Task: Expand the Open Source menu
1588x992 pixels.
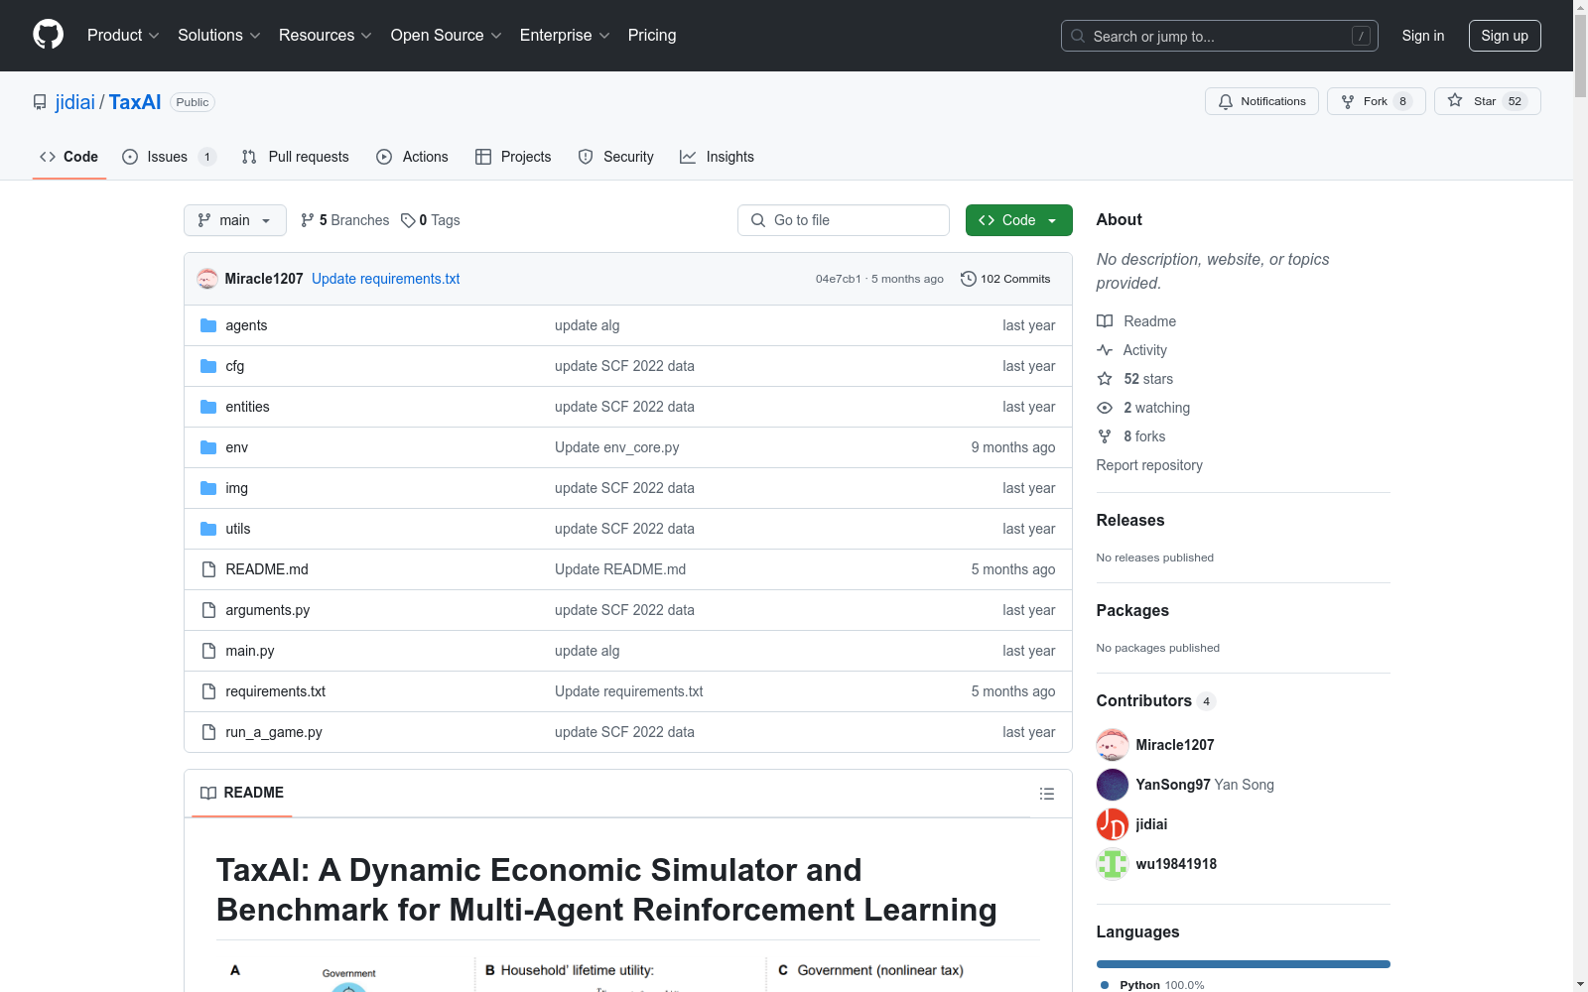Action: (x=447, y=35)
